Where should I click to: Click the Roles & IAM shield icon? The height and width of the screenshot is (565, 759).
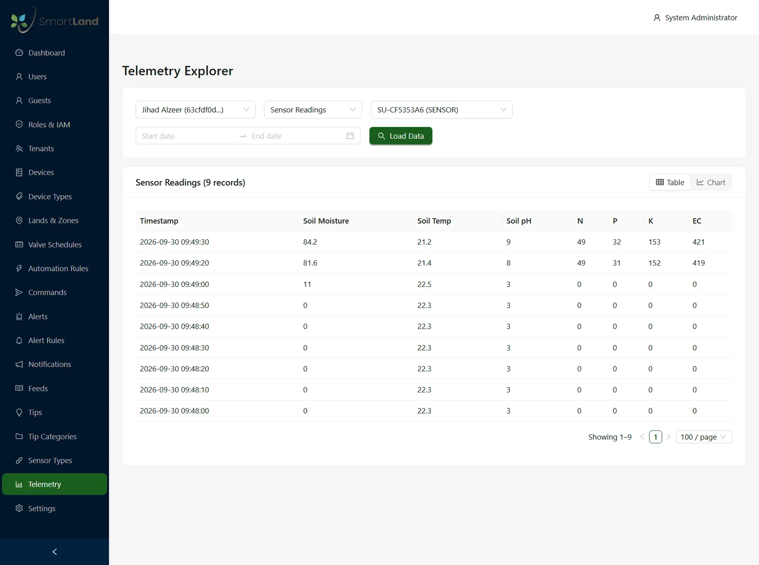pos(19,124)
